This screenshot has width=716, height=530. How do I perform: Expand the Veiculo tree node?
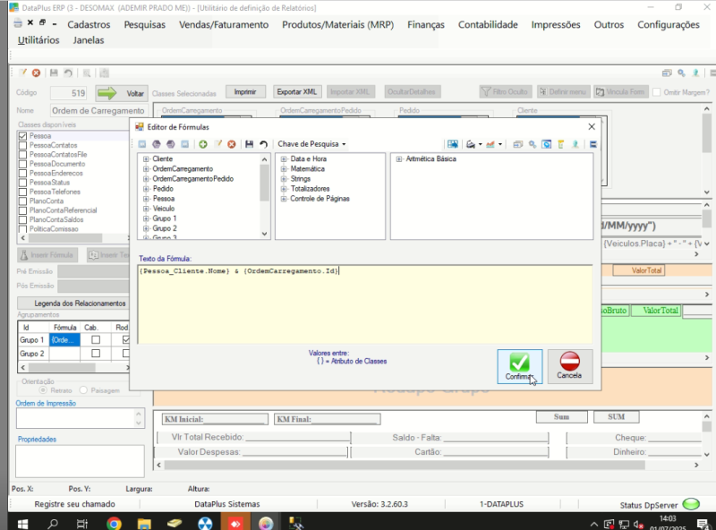pos(146,209)
